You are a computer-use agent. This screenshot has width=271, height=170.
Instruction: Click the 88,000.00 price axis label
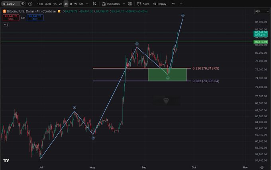[x=261, y=22]
